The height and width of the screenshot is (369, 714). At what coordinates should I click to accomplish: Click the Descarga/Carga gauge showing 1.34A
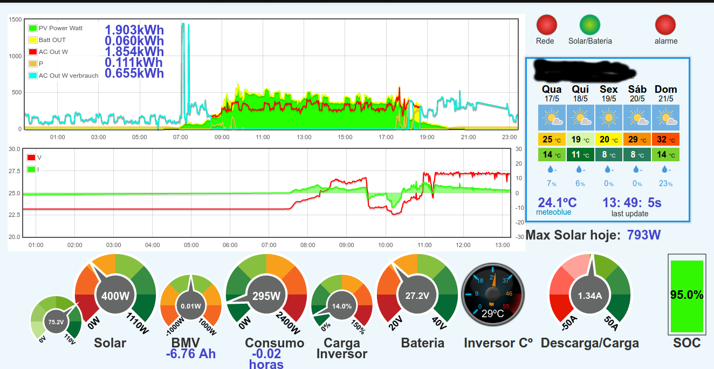[589, 295]
